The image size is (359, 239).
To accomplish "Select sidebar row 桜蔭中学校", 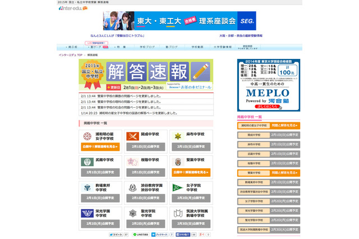I will pyautogui.click(x=269, y=163).
